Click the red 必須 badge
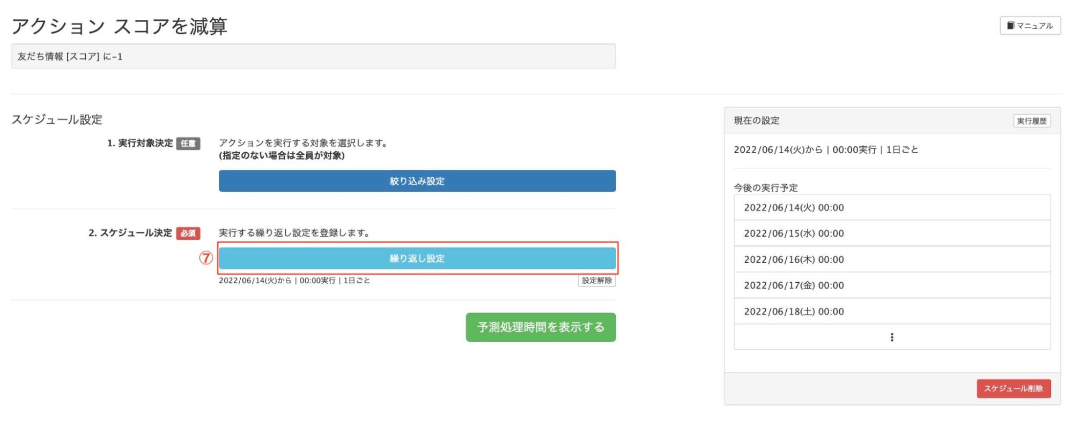 (x=188, y=233)
